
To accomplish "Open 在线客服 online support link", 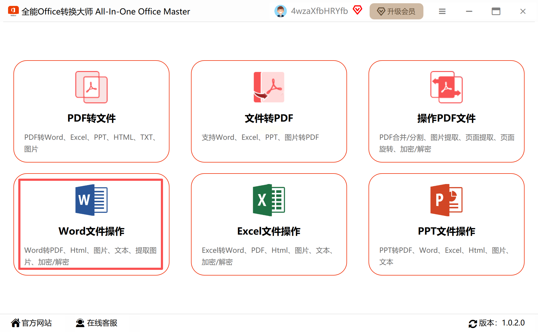I will pos(102,323).
